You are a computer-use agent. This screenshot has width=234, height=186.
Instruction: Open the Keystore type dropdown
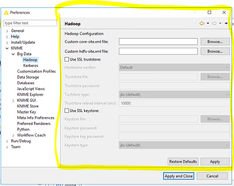(x=174, y=145)
